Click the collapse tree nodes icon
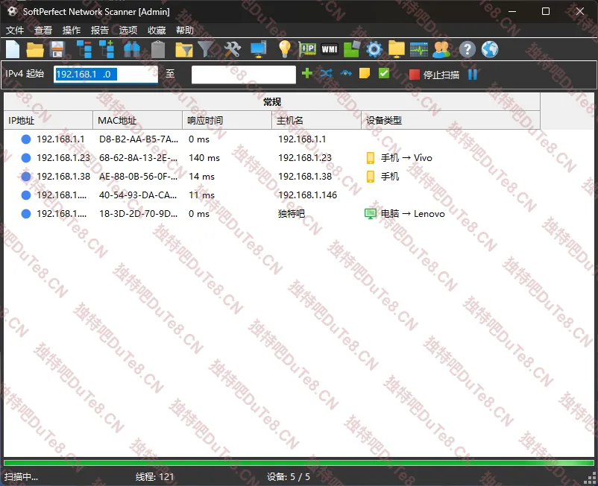The width and height of the screenshot is (598, 486). pos(84,49)
